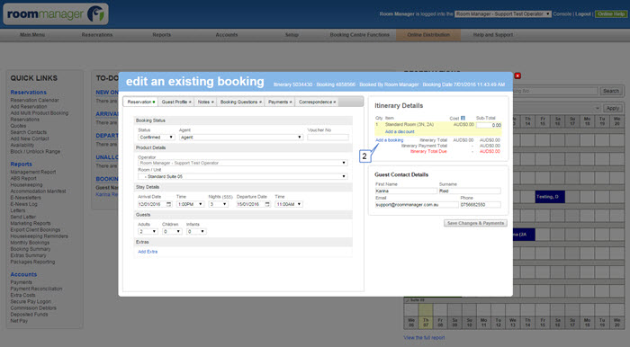Open the Agent dropdown

pos(240,138)
